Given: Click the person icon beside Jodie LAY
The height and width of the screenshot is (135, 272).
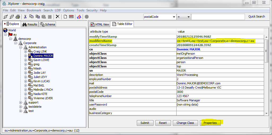Looking at the screenshot, I should pos(30,72).
